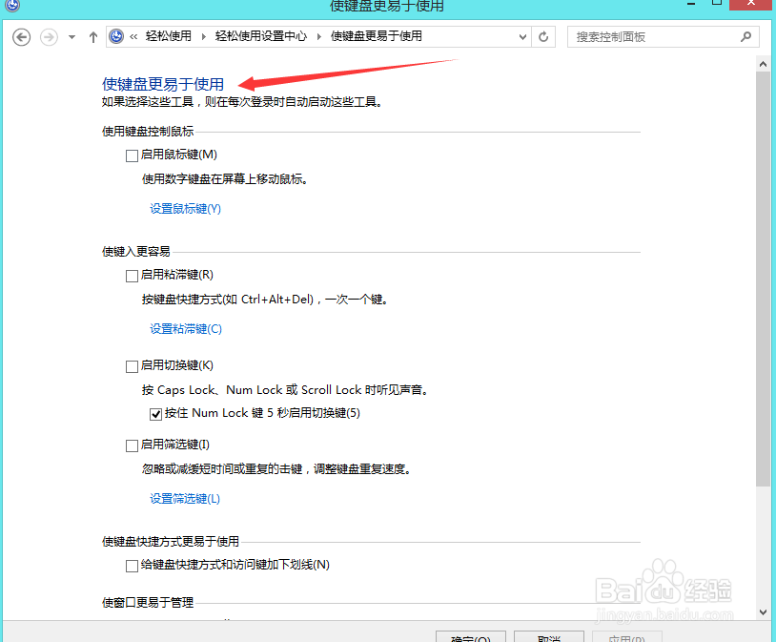Open the address bar history dropdown arrow
The width and height of the screenshot is (776, 642).
click(521, 36)
